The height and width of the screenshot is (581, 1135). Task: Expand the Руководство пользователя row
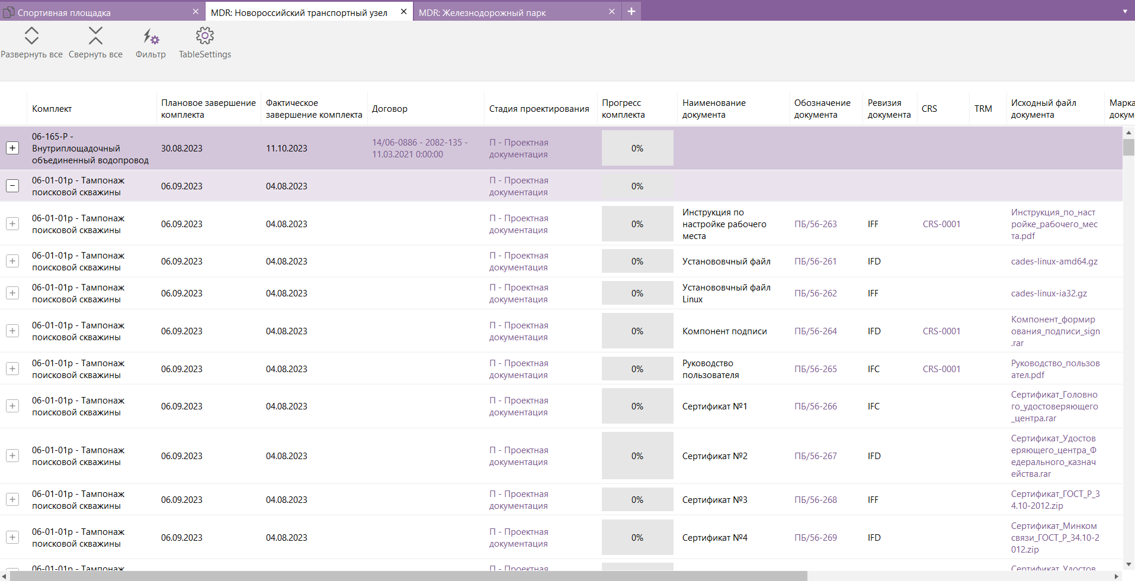(12, 369)
